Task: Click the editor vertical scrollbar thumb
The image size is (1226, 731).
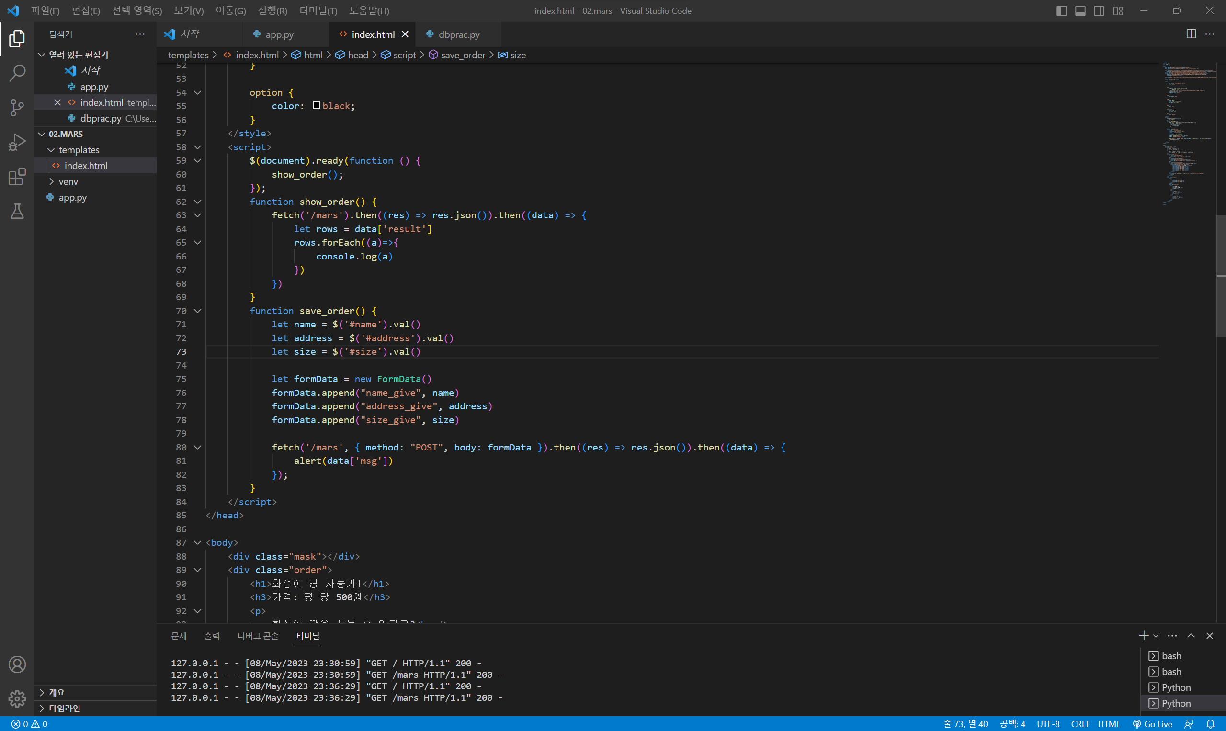Action: [x=1221, y=276]
